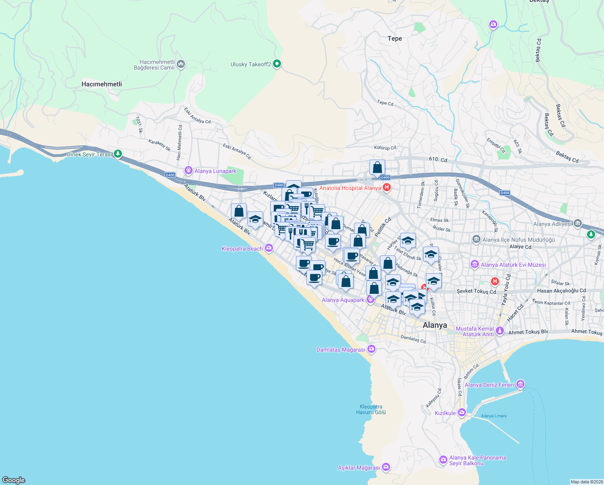Select the Pelitlik Cd. street label
This screenshot has width=604, height=485.
[383, 227]
